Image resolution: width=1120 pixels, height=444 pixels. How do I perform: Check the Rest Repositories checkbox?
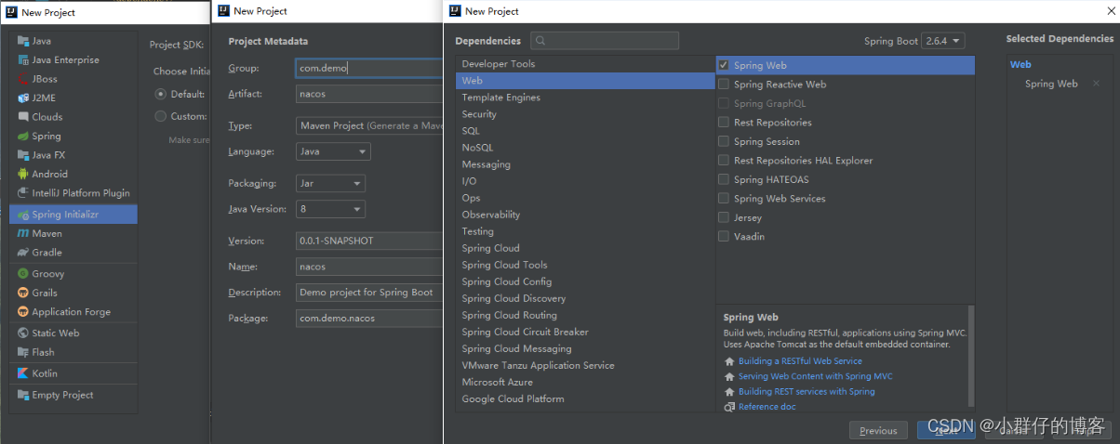[x=724, y=123]
